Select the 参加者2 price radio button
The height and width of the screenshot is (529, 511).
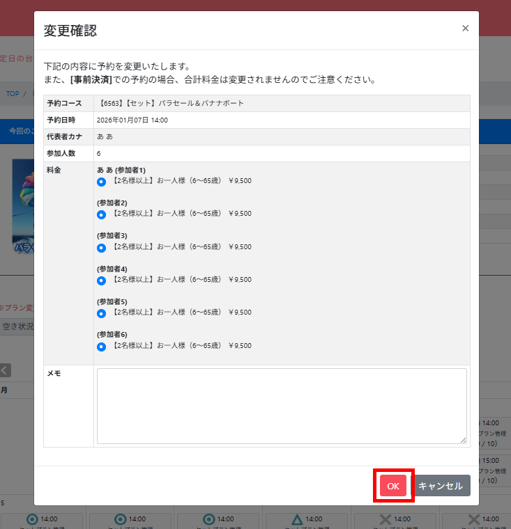click(x=101, y=214)
